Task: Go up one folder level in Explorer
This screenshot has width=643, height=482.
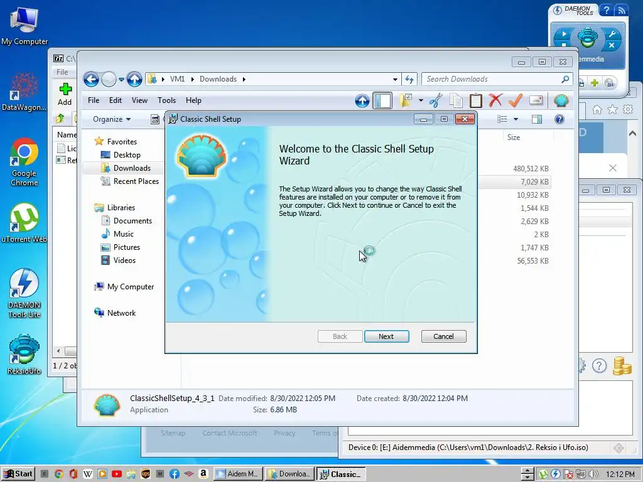Action: [134, 79]
